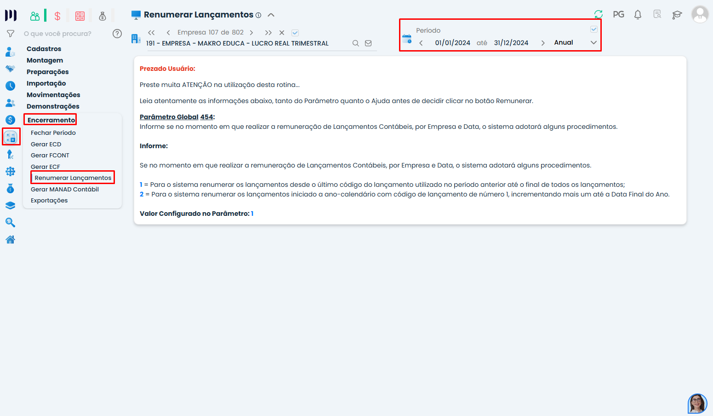The width and height of the screenshot is (713, 416).
Task: Open the Preparações menu
Action: coord(48,72)
